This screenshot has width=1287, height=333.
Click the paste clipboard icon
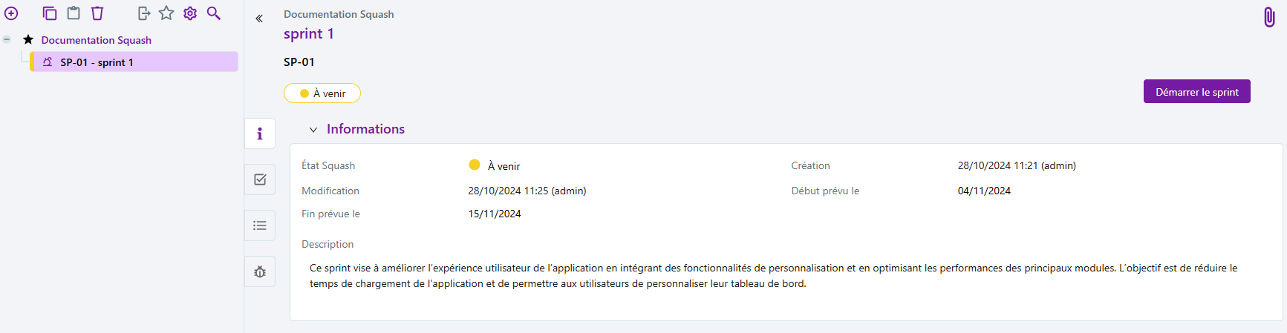(74, 13)
